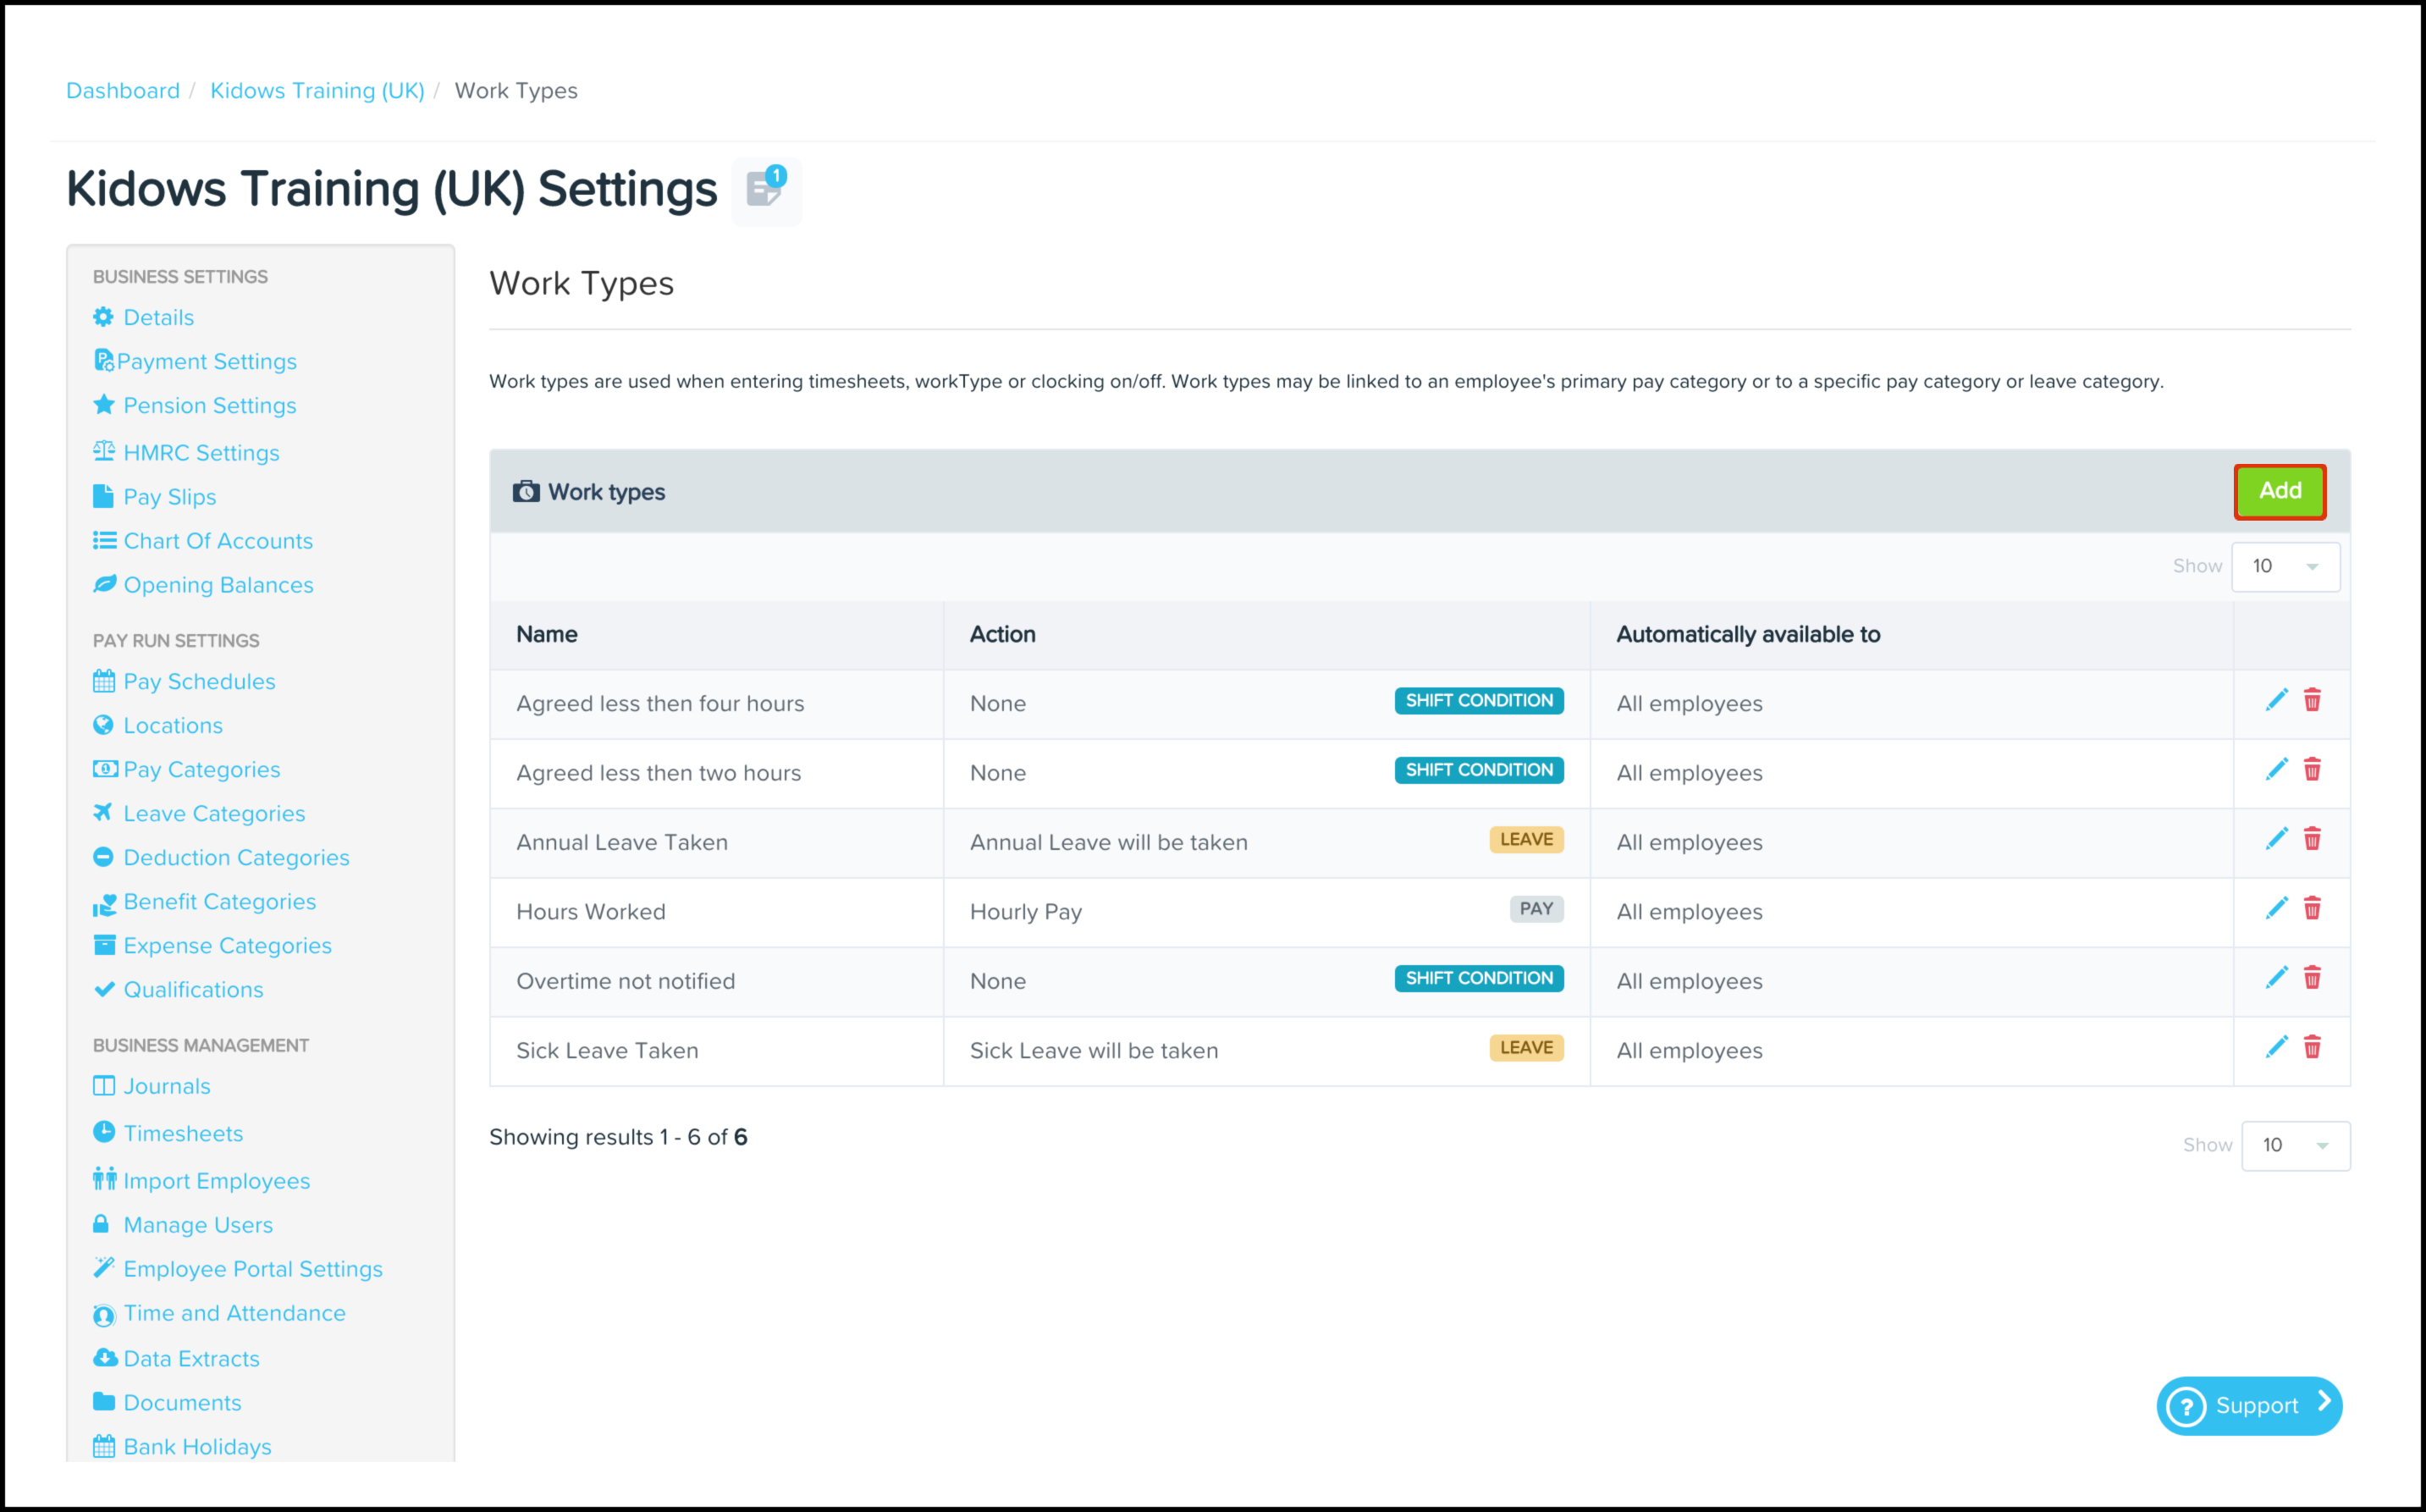Delete the Annual Leave Taken work type
This screenshot has height=1512, width=2426.
[2312, 840]
